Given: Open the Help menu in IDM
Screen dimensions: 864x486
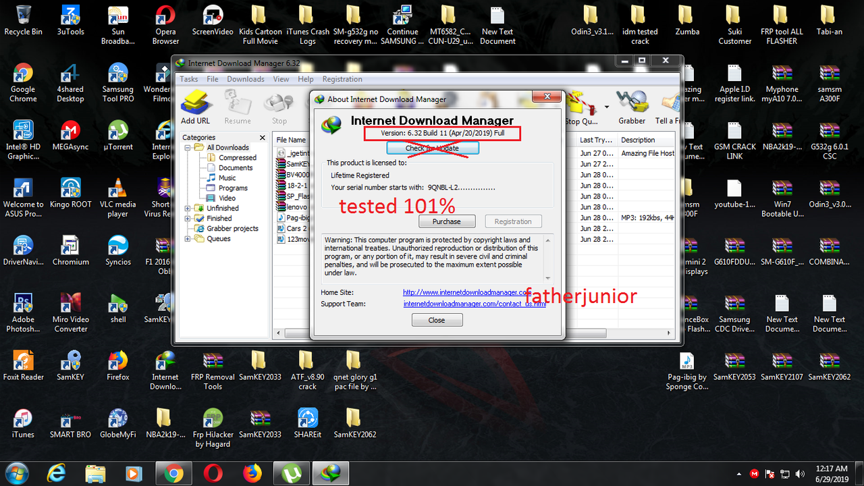Looking at the screenshot, I should pyautogui.click(x=306, y=79).
